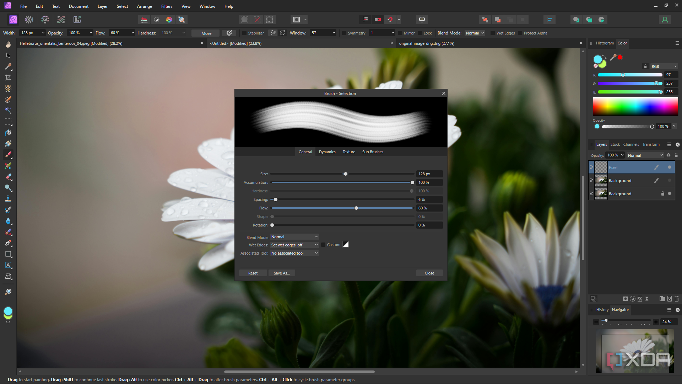Click the Navigator preview thumbnail
The image size is (682, 384).
[x=635, y=351]
